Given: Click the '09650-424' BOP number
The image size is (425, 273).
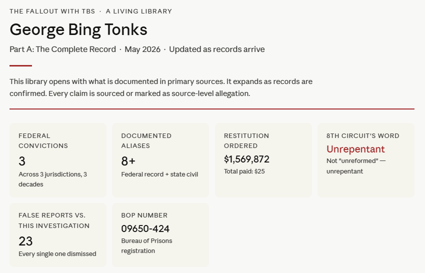Looking at the screenshot, I should coord(145,229).
